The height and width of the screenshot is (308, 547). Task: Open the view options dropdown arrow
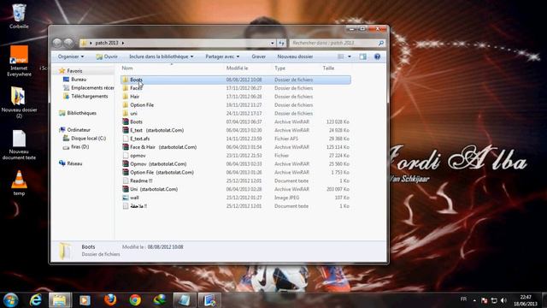click(x=350, y=56)
